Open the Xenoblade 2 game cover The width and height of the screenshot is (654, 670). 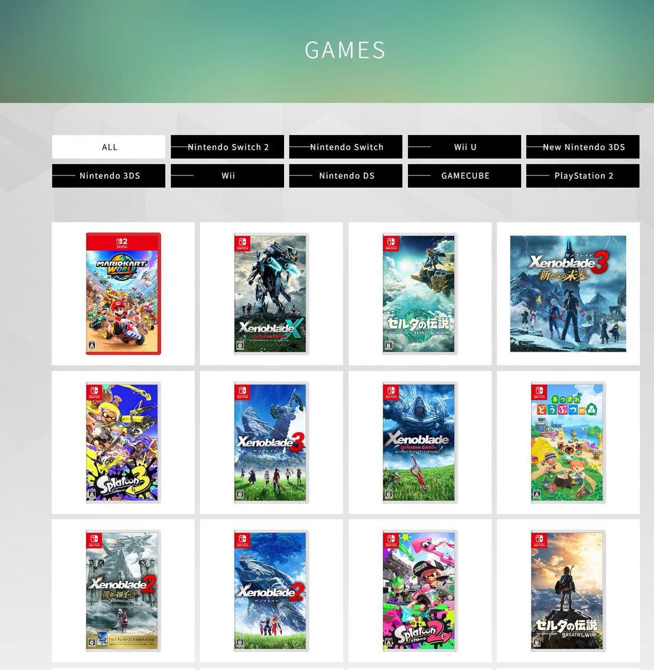(x=271, y=591)
